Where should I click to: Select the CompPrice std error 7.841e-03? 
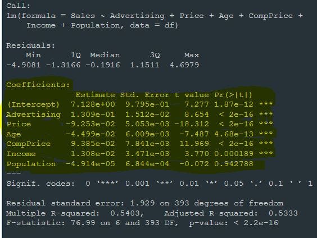147,144
